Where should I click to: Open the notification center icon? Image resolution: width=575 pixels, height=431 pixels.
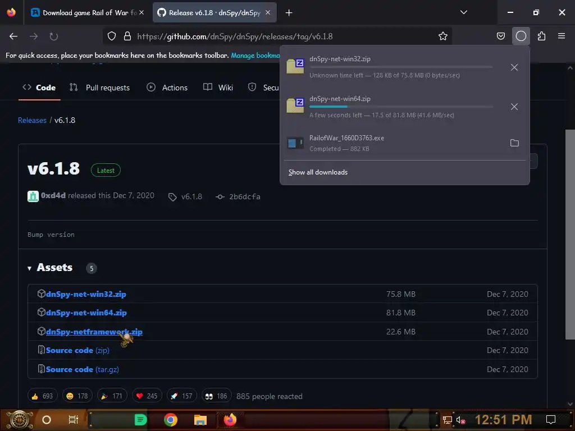click(x=551, y=420)
